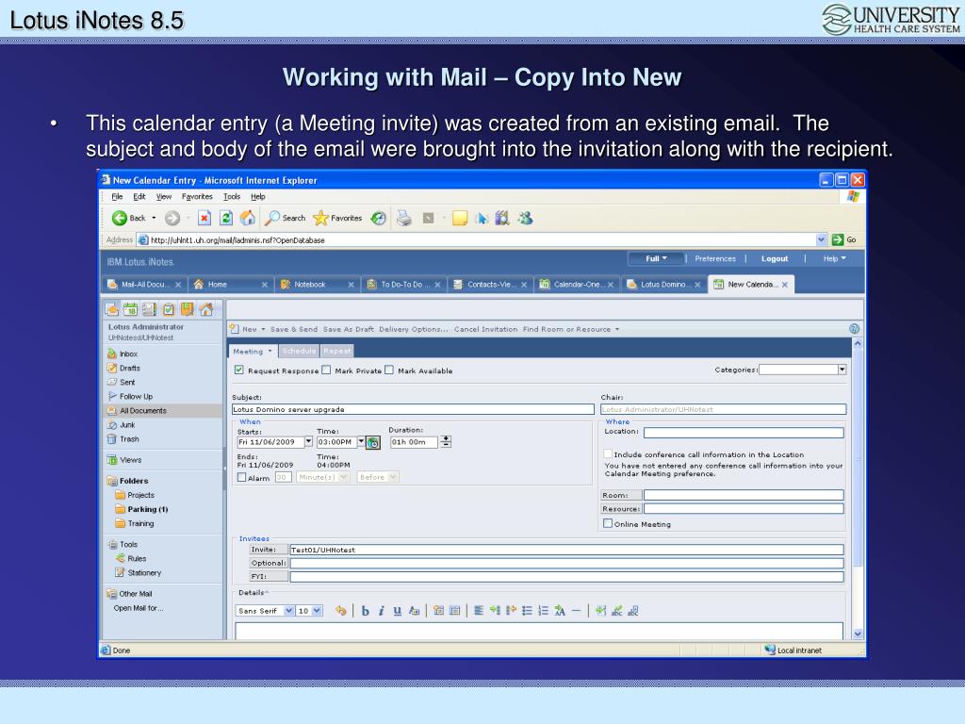This screenshot has height=724, width=965.
Task: Click Save As Draft button
Action: pos(349,329)
